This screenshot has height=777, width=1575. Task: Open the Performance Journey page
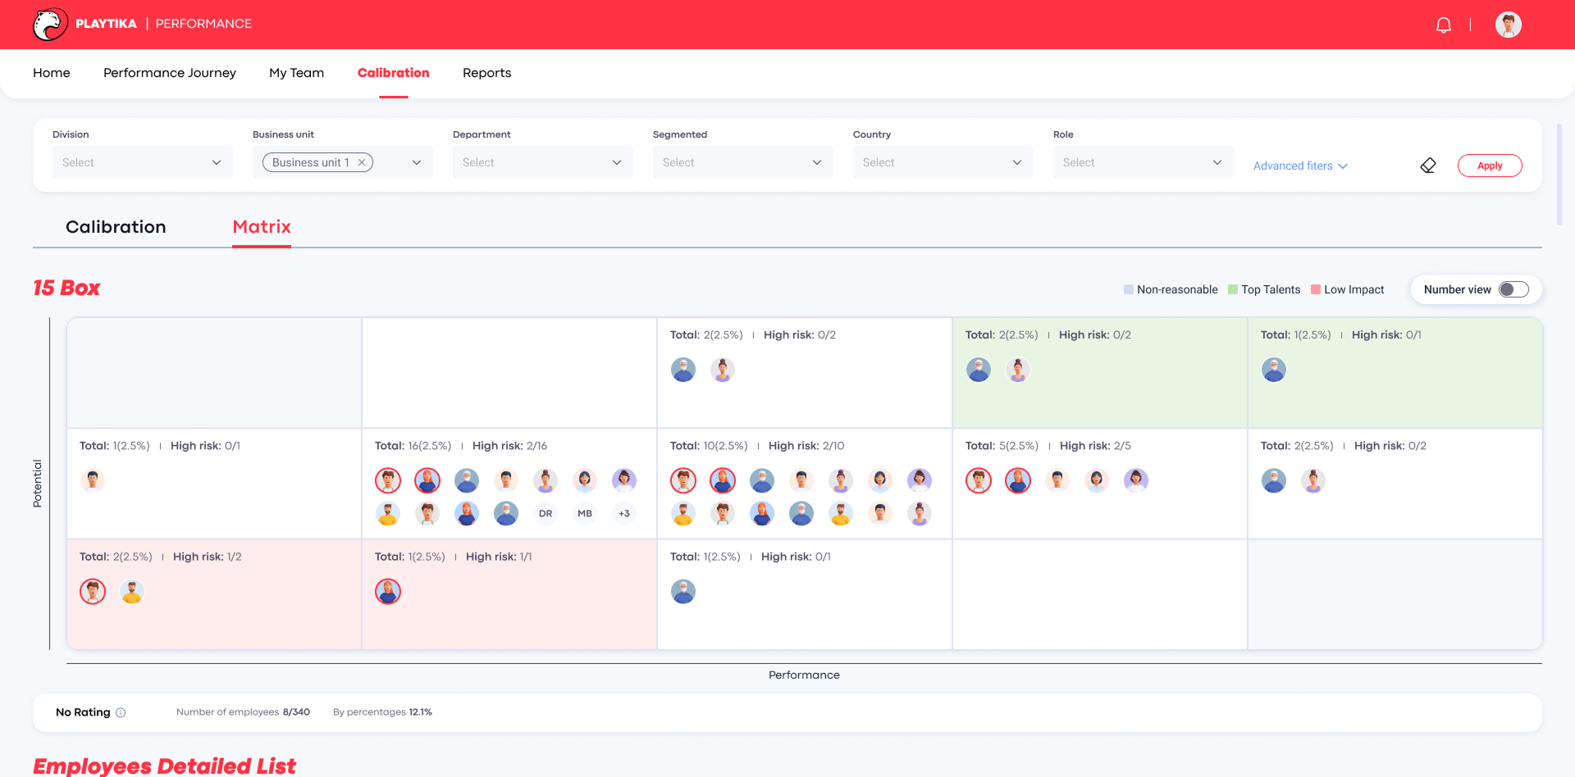[x=170, y=73]
